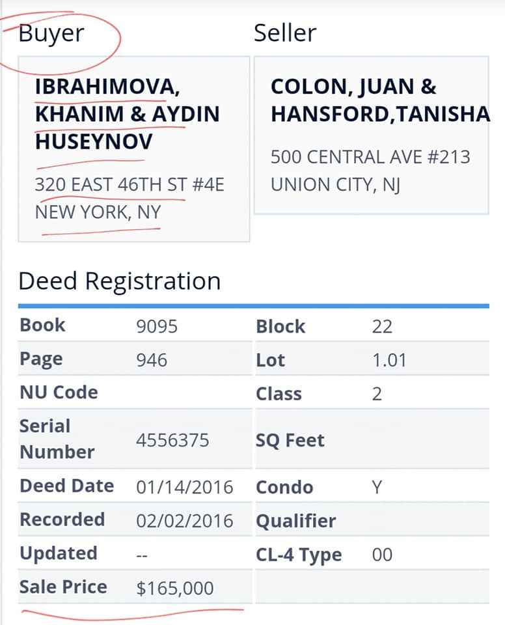
Task: Select the buyer name Ibrahimova, Khanim & Aydin Huseynov
Action: 127,114
